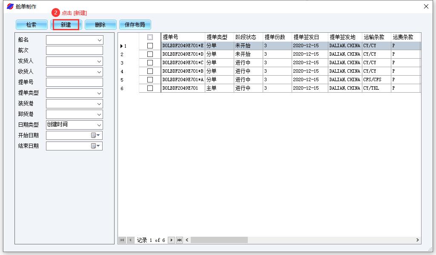Image resolution: width=436 pixels, height=255 pixels.
Task: Sort by the 提单号 column header
Action: point(183,37)
